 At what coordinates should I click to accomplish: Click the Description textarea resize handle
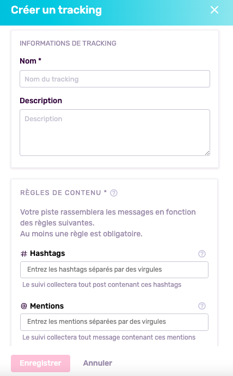207,153
